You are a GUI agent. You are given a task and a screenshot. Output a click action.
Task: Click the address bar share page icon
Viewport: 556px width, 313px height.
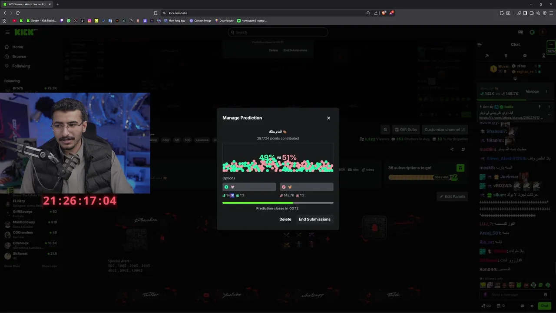click(376, 13)
